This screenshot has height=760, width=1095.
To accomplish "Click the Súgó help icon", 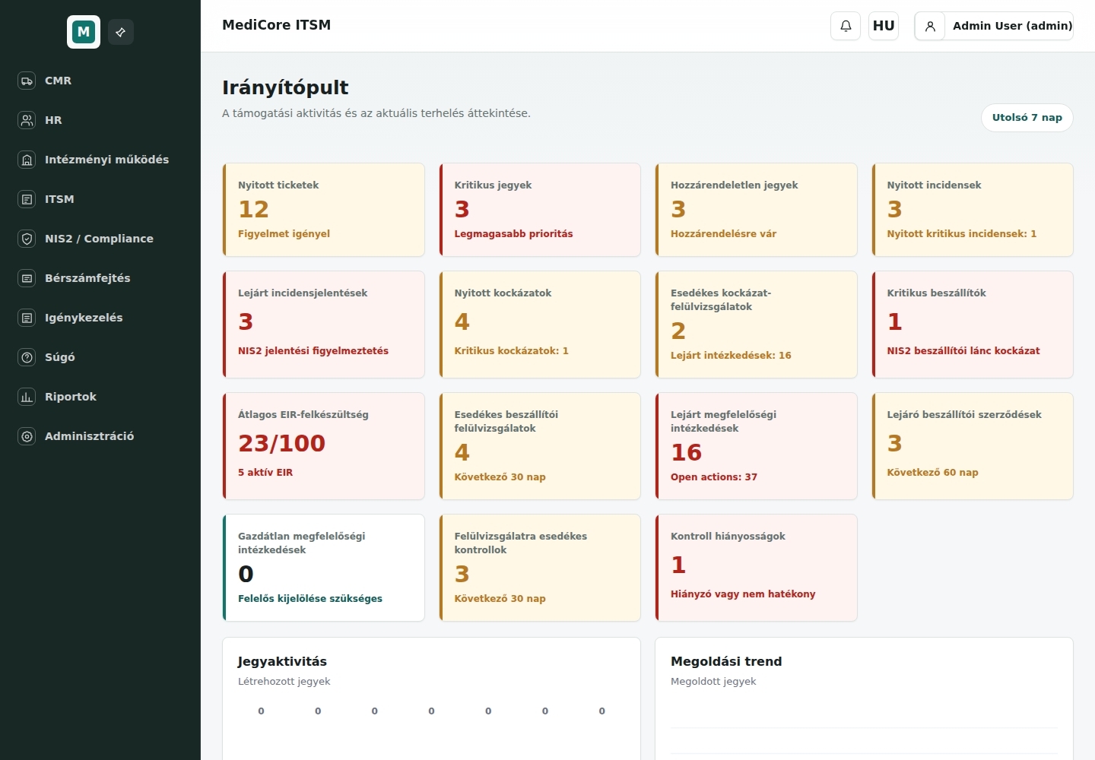I will [x=27, y=357].
